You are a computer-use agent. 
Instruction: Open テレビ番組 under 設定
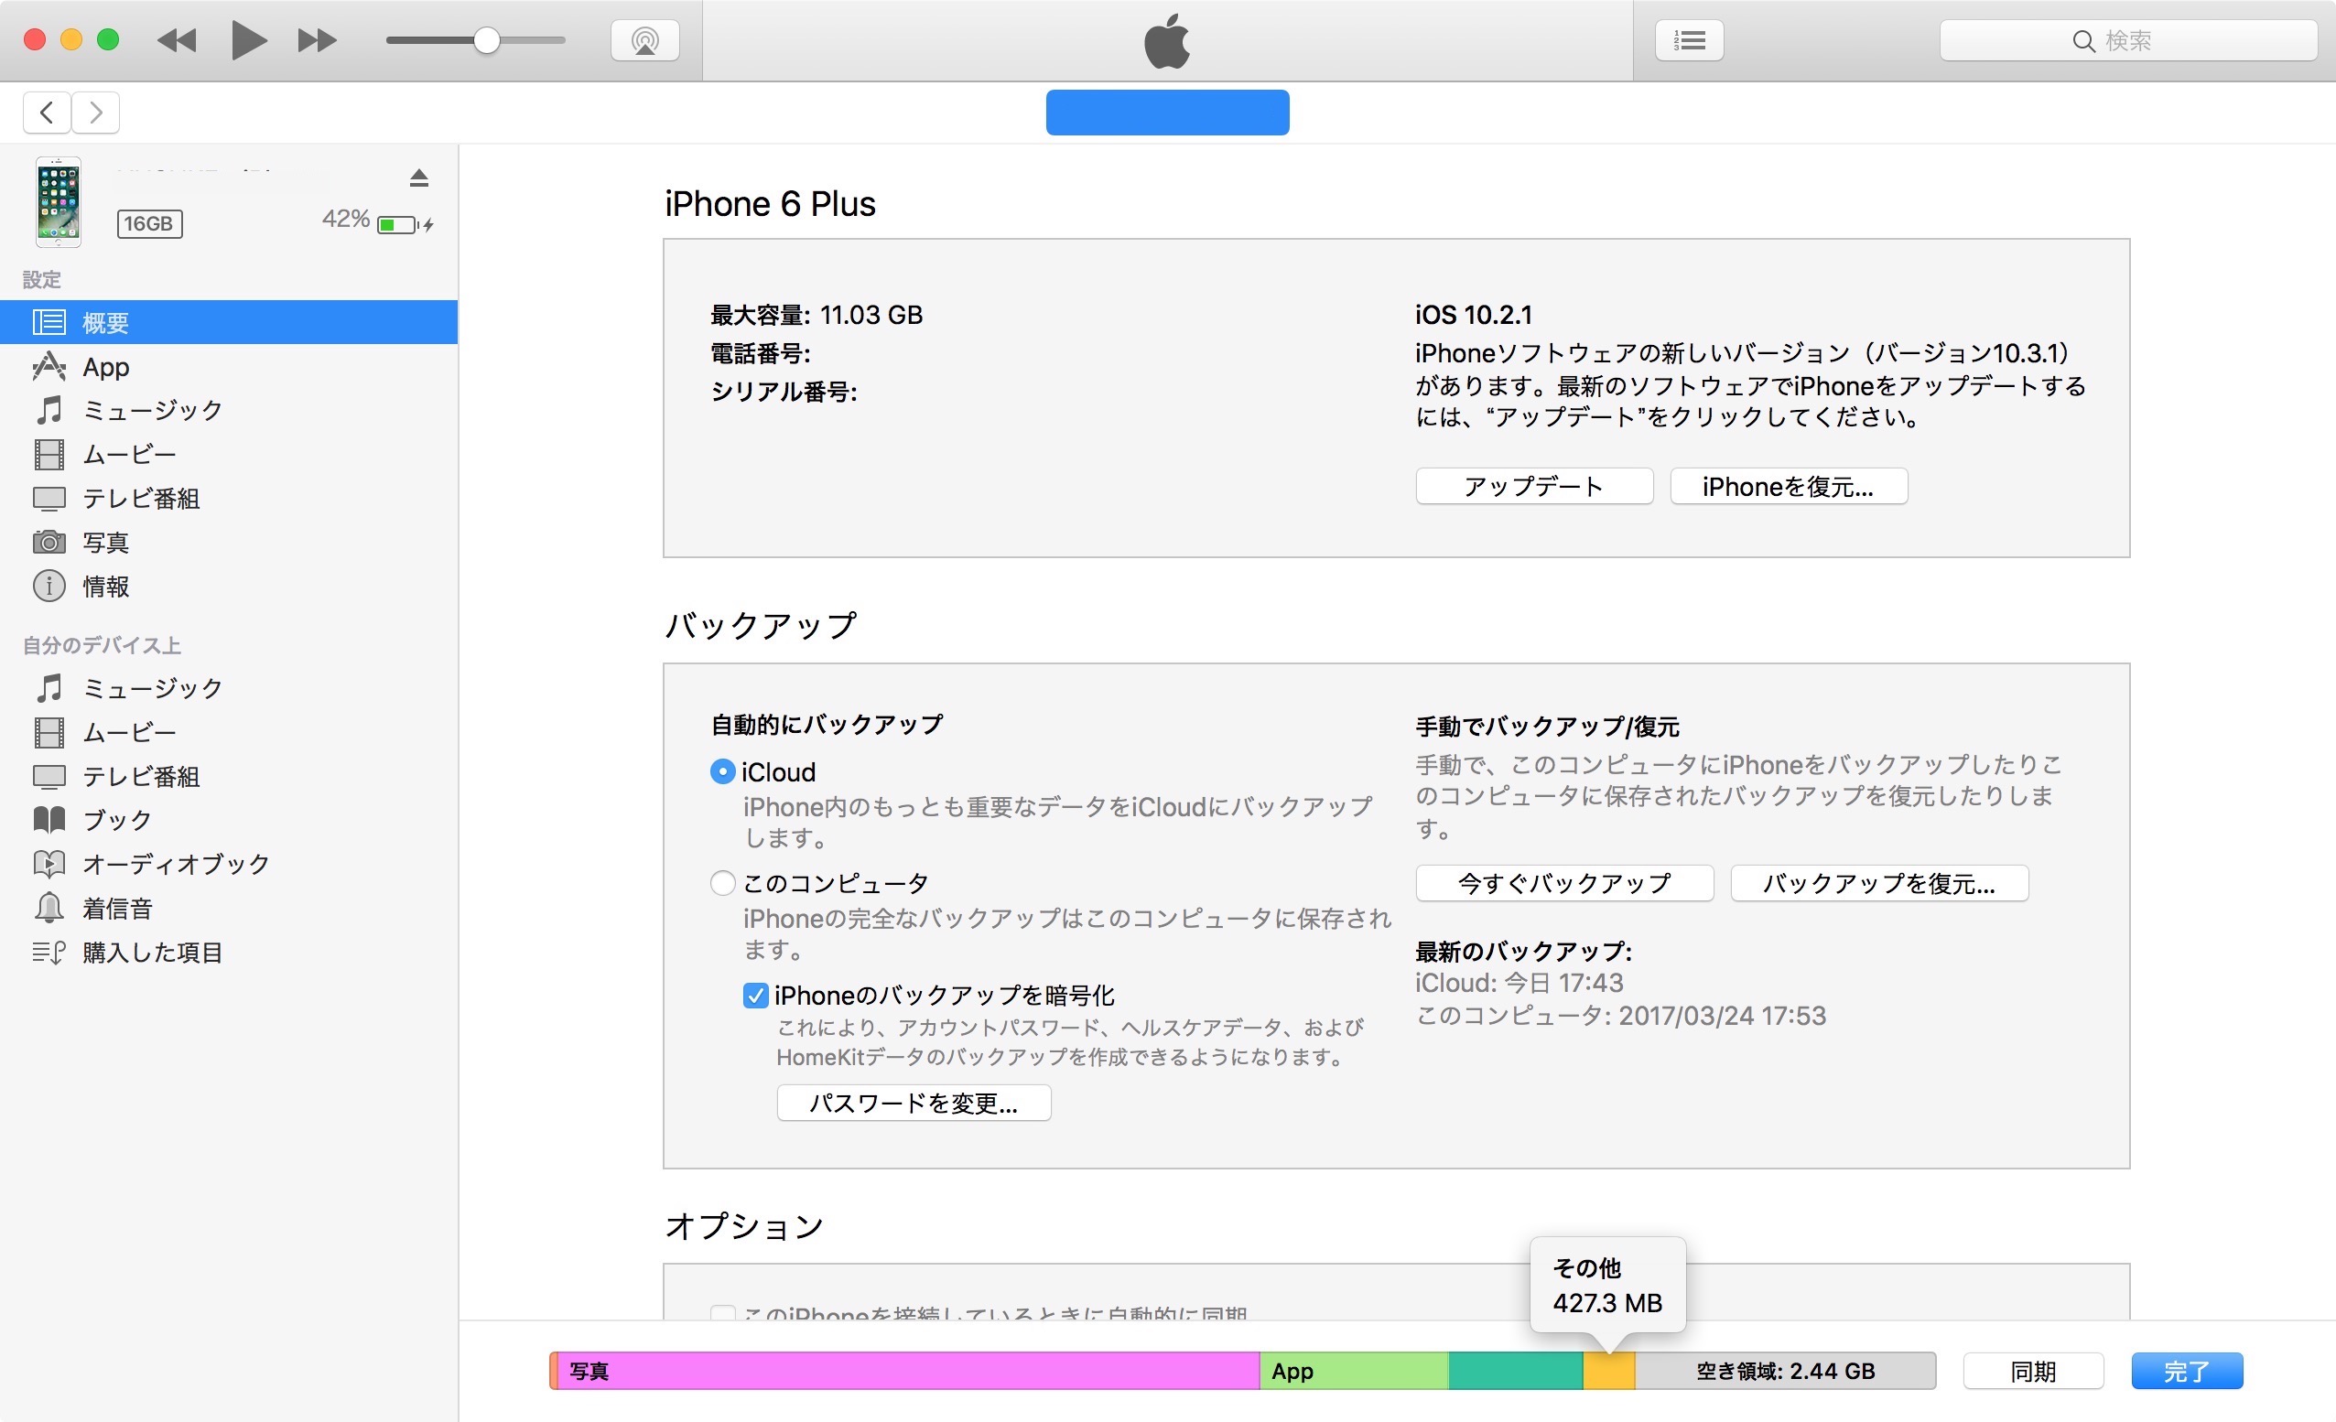tap(229, 499)
